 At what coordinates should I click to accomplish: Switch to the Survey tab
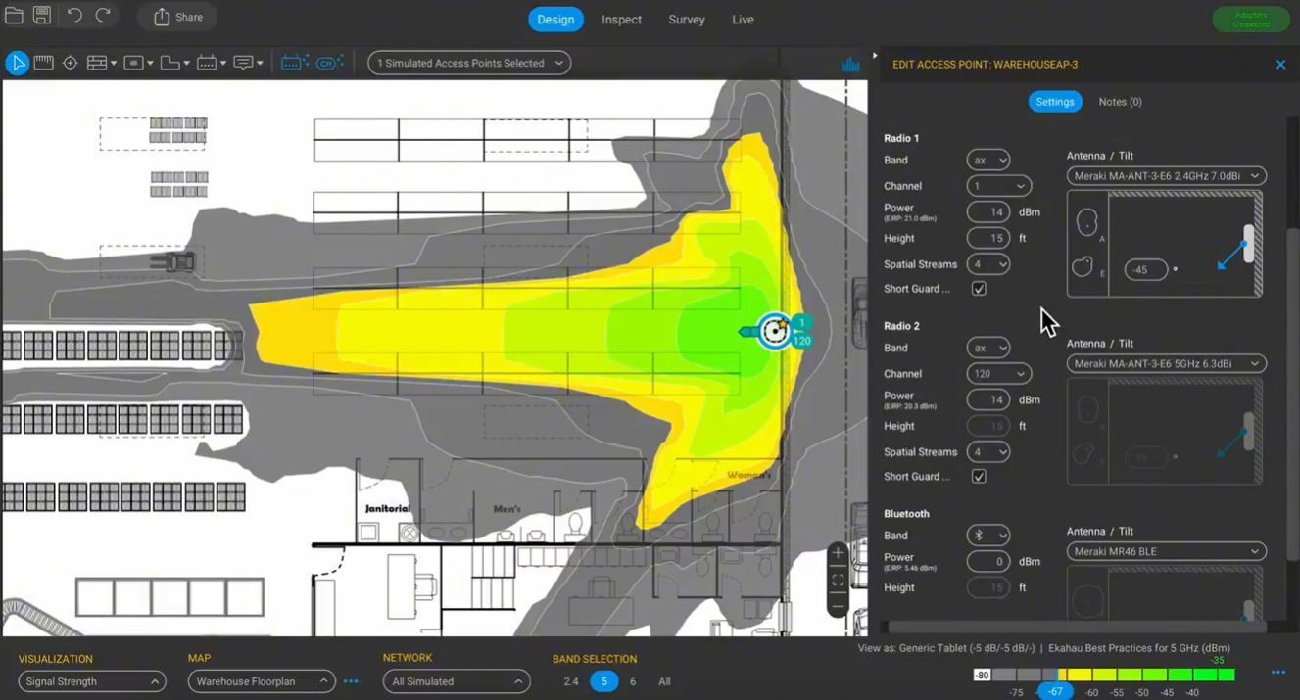click(686, 20)
